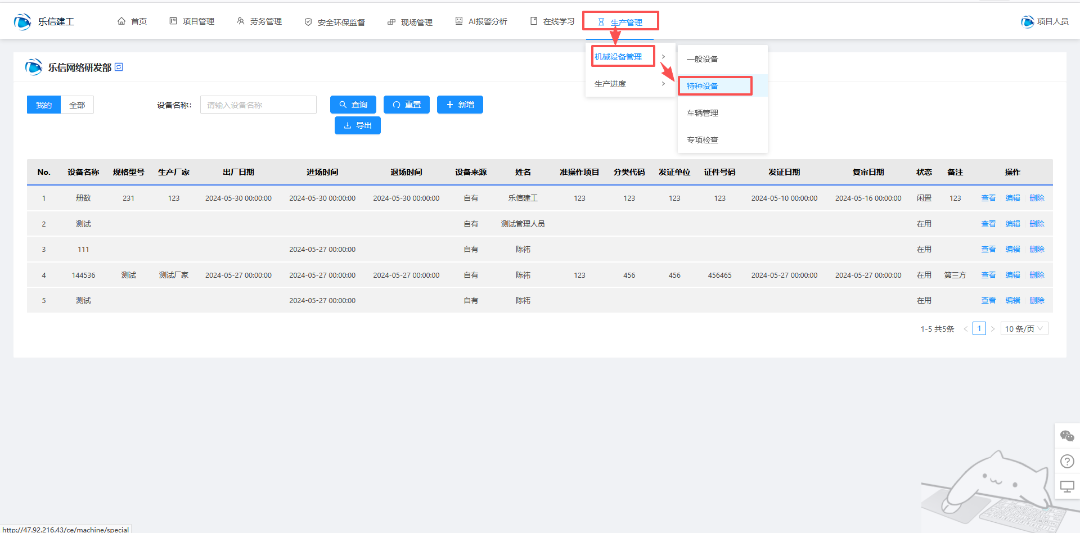1080x533 pixels.
Task: Select 特种设备 from the submenu
Action: pos(703,86)
